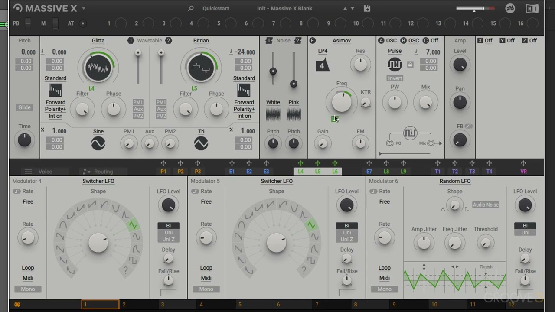Screen dimensions: 555x312
Task: Open the Switcher LFO menu in Modulator 4
Action: coord(98,181)
